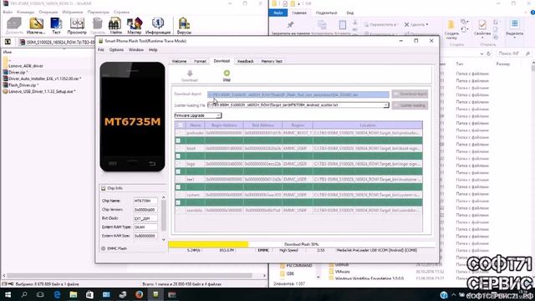Screen dimensions: 535x301
Task: Click the Извлечь icon in WinRAR toolbar
Action: click(x=36, y=24)
